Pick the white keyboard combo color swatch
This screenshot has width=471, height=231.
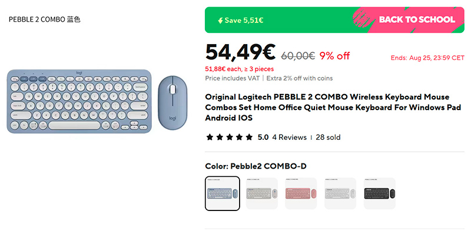coord(340,193)
